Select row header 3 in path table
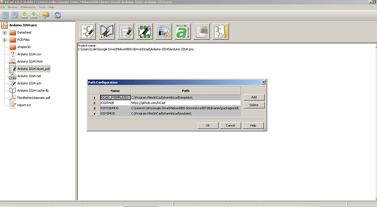Viewport: 377px width, 207px height. pos(95,108)
